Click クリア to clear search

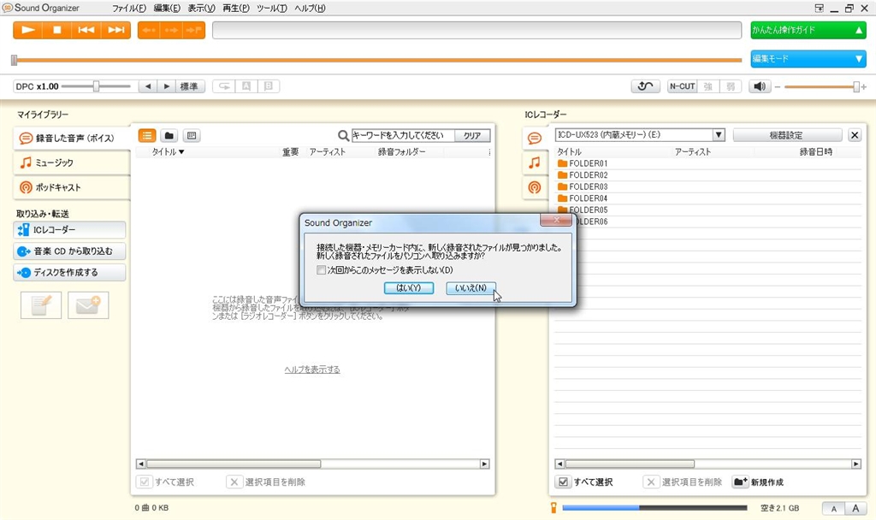tap(472, 135)
